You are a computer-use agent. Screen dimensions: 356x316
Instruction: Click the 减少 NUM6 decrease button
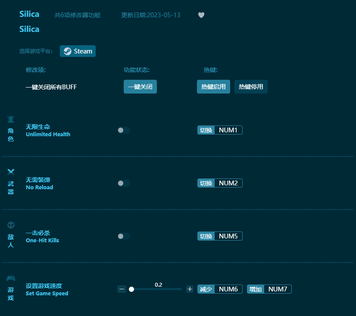coord(220,289)
